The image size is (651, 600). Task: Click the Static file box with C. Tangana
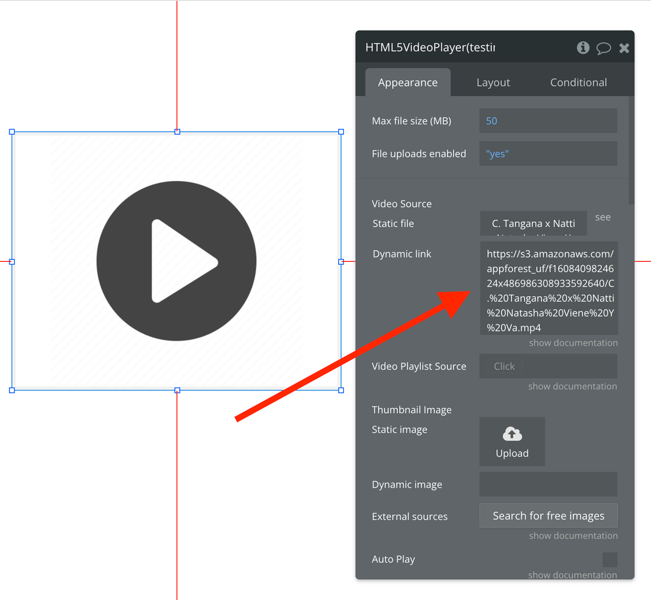click(533, 224)
